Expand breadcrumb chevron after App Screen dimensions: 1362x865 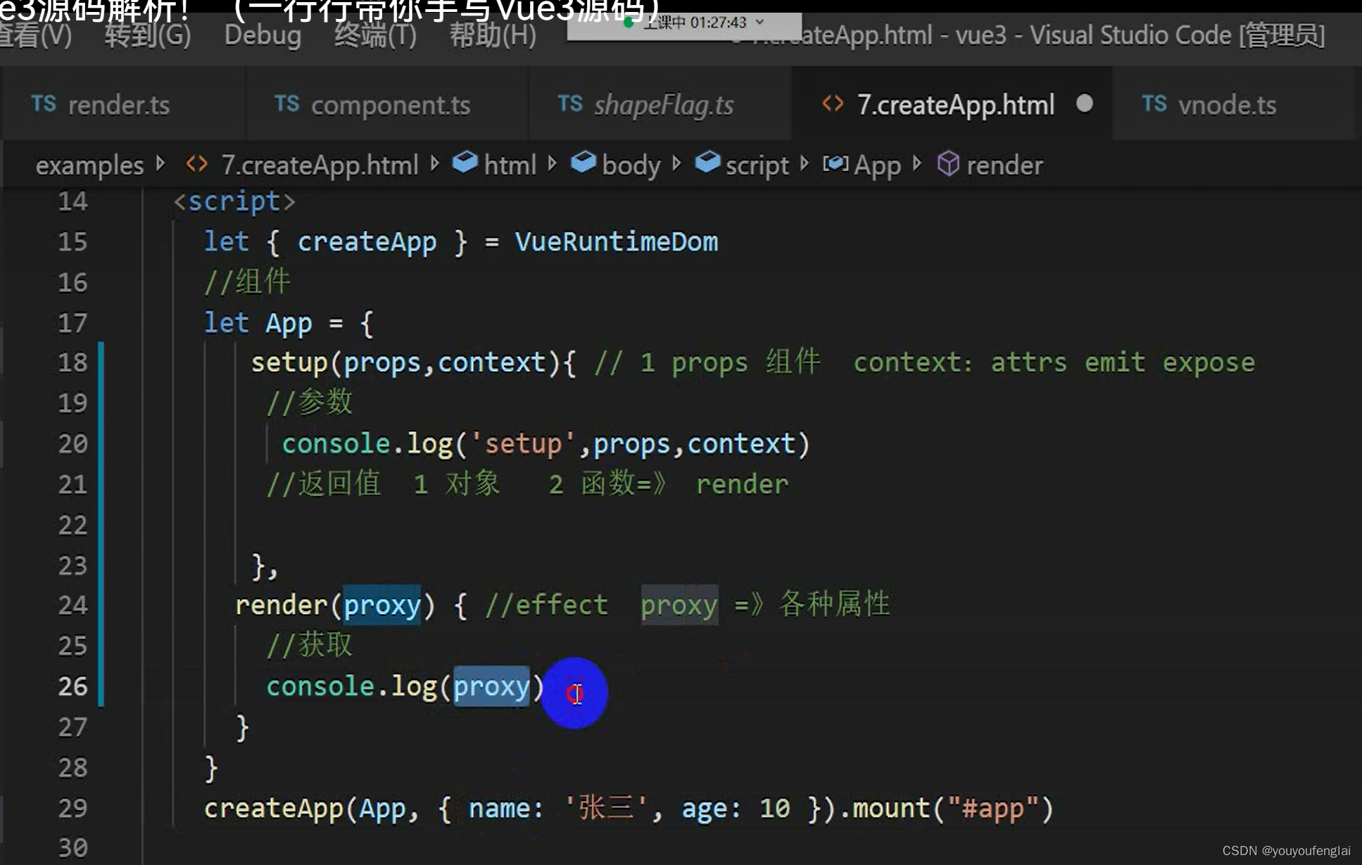click(x=917, y=164)
